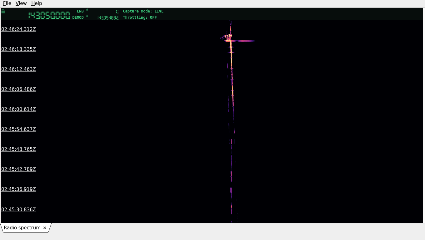Select the 02:46:18.335Z timestamp

click(x=18, y=49)
